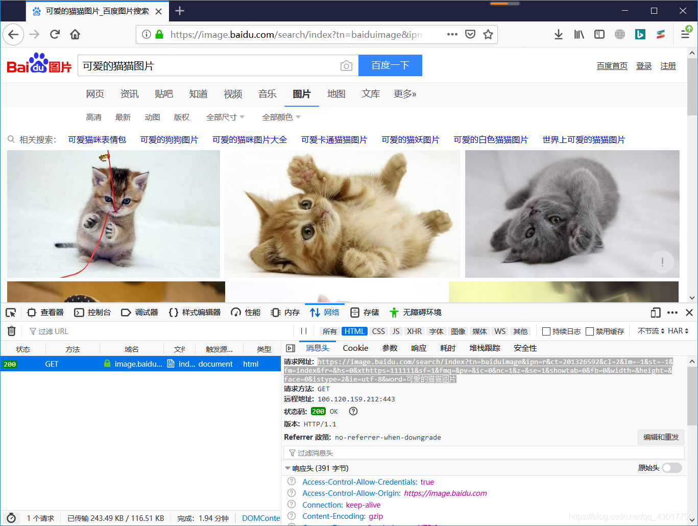Close the developer tools panel

(689, 313)
